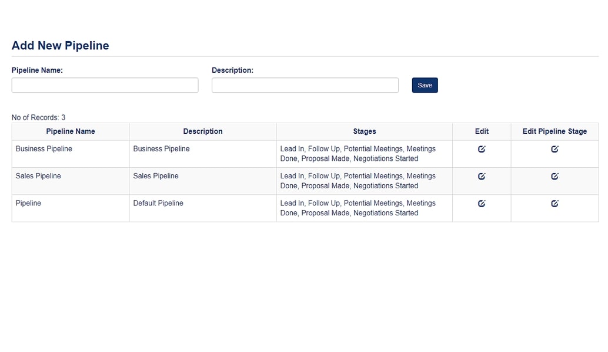
Task: Open Edit Pipeline Stage for the Pipeline row
Action: pyautogui.click(x=554, y=203)
